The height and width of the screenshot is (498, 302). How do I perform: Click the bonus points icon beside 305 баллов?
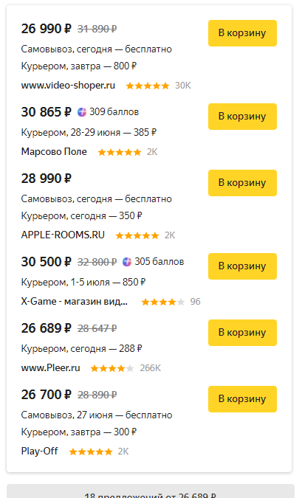click(127, 262)
